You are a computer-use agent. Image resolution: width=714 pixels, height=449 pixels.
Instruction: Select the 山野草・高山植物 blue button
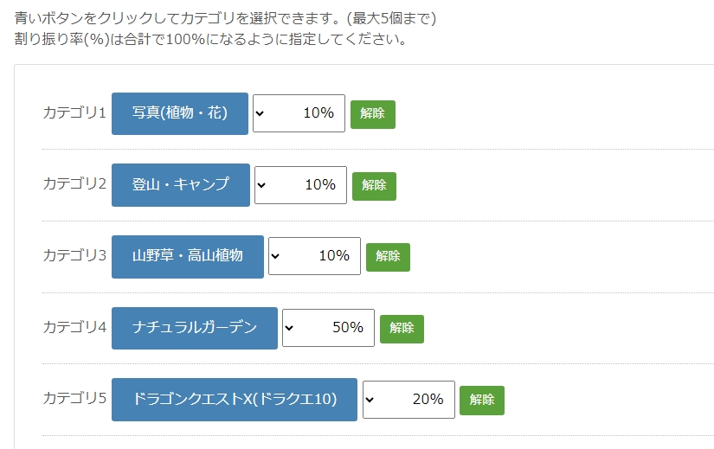coord(188,256)
